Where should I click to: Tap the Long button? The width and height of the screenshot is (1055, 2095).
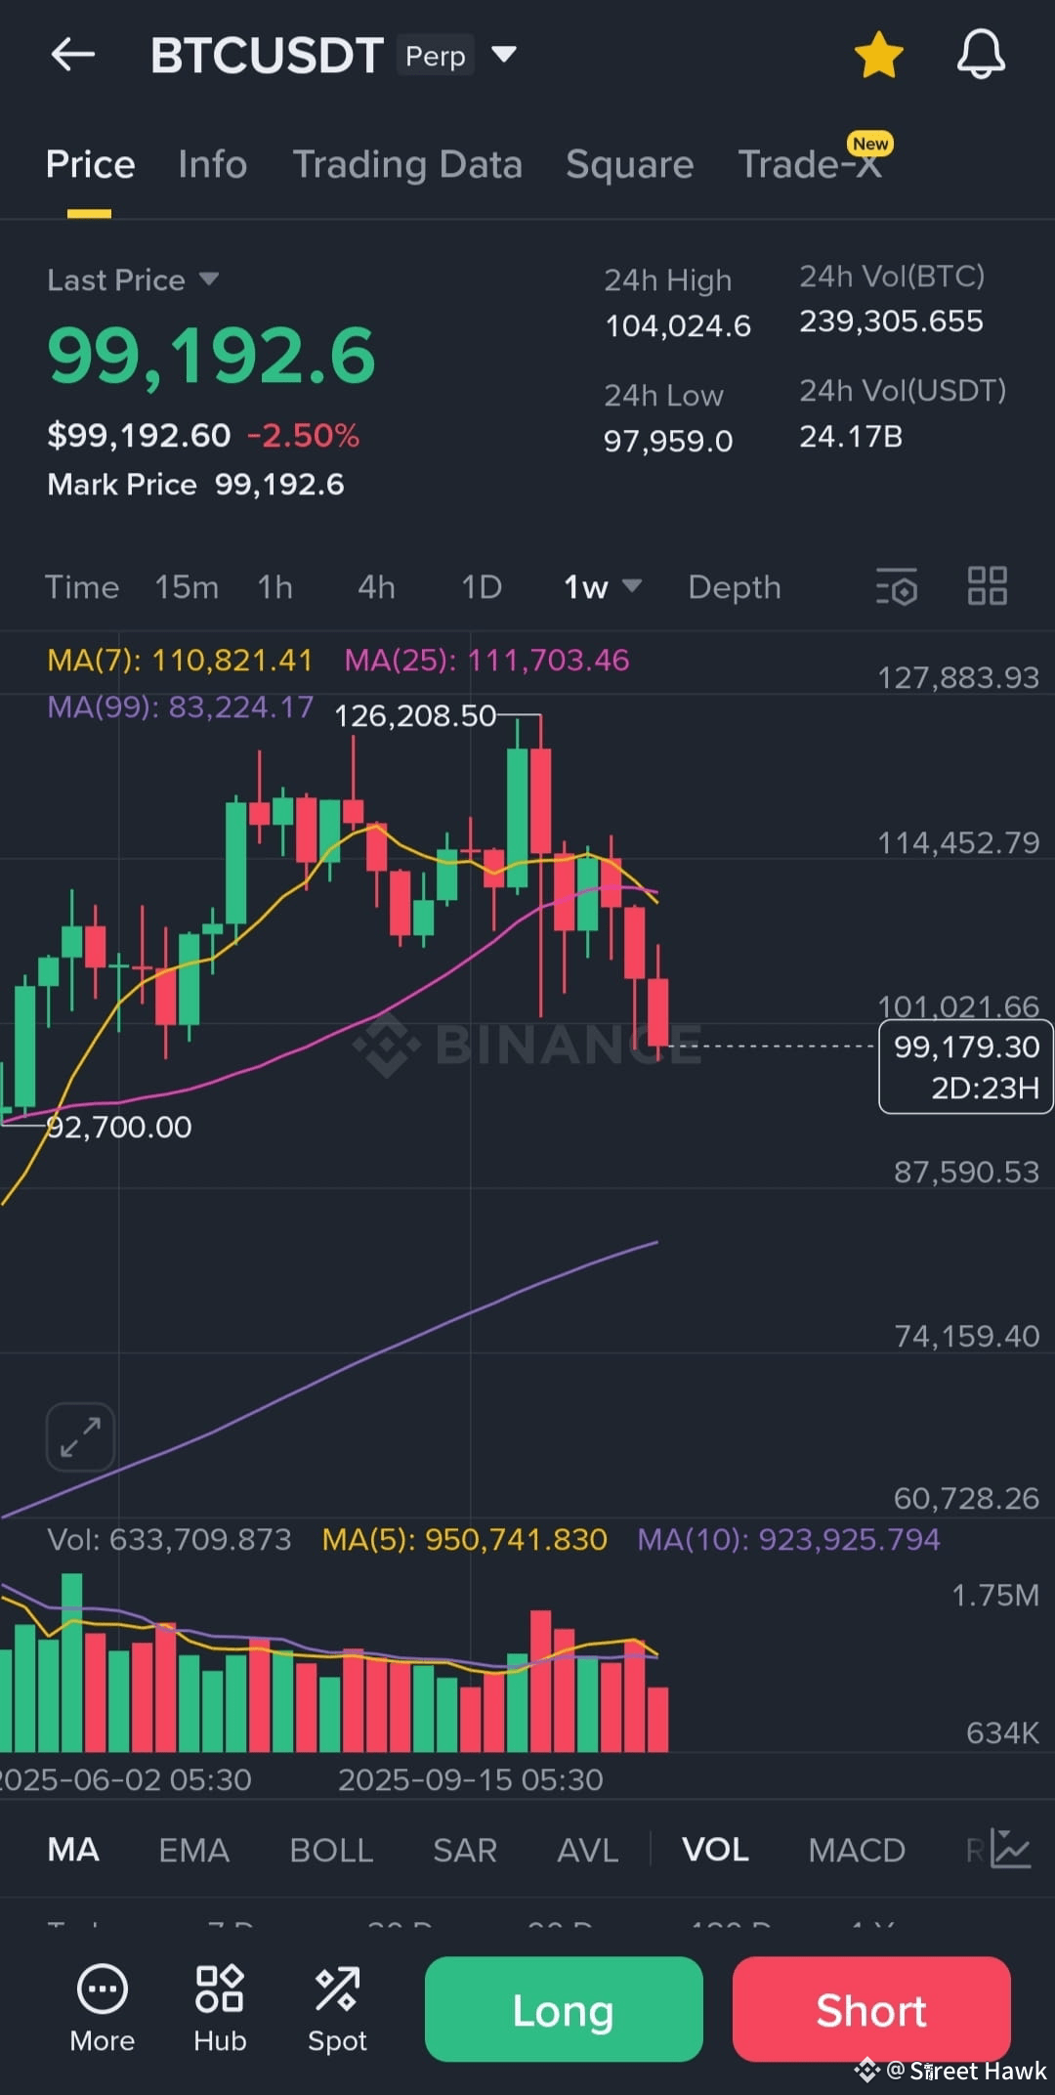click(564, 2009)
